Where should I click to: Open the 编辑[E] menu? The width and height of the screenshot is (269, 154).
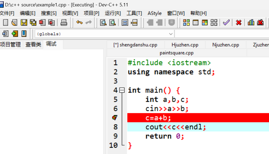pyautogui.click(x=28, y=13)
